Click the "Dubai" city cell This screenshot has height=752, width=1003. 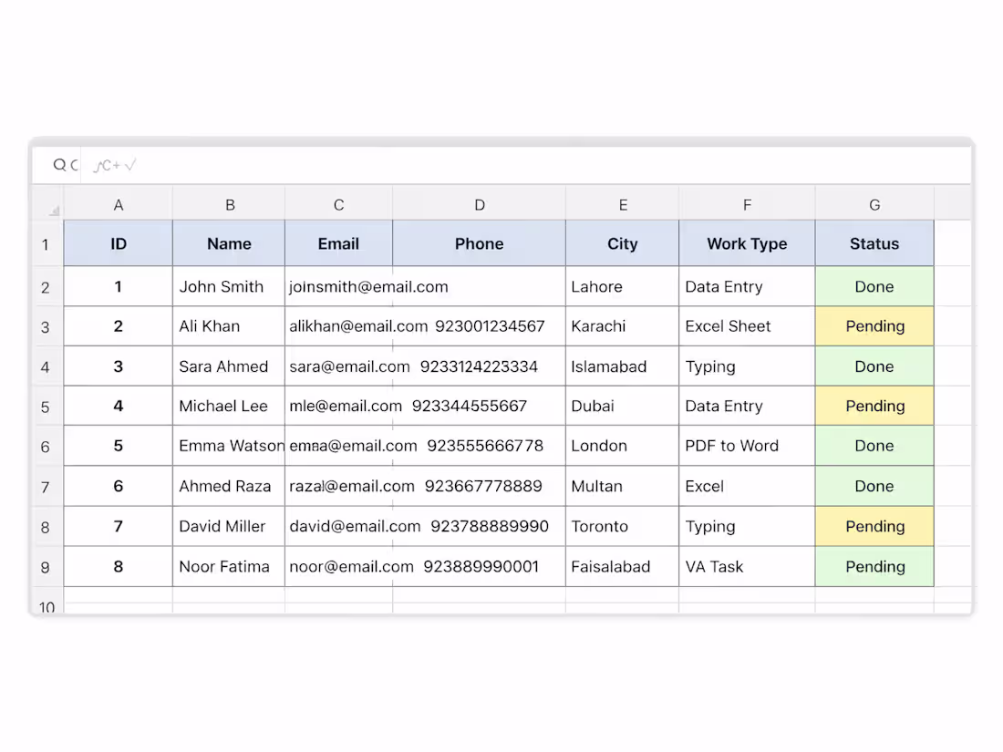coord(623,406)
